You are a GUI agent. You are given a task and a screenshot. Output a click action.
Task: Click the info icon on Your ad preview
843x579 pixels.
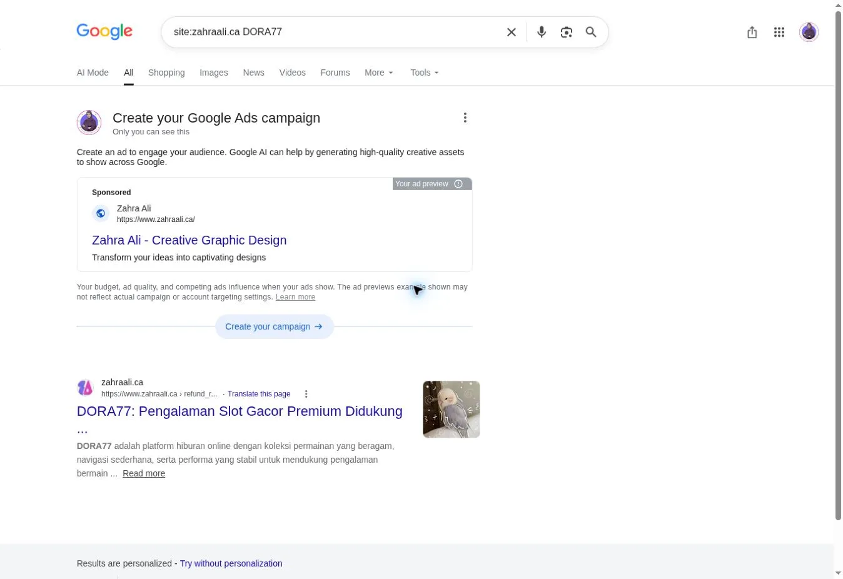coord(458,184)
